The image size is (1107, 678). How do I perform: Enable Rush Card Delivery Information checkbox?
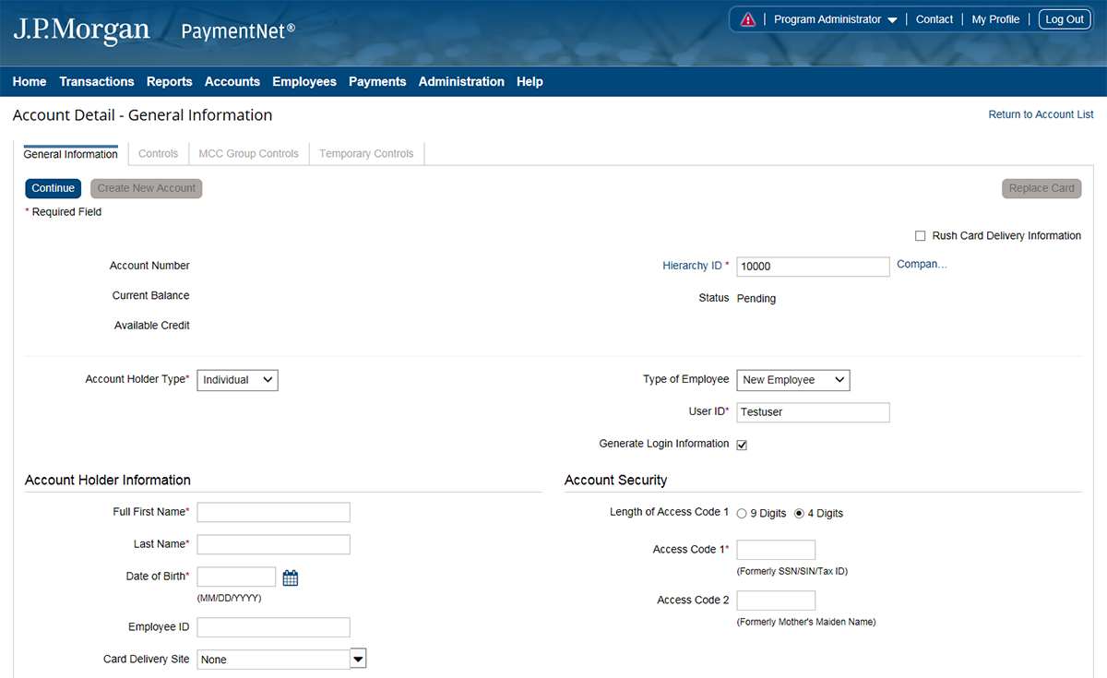coord(920,236)
